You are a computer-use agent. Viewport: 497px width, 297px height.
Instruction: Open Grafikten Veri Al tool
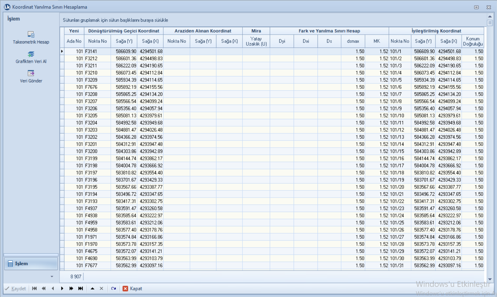[31, 57]
